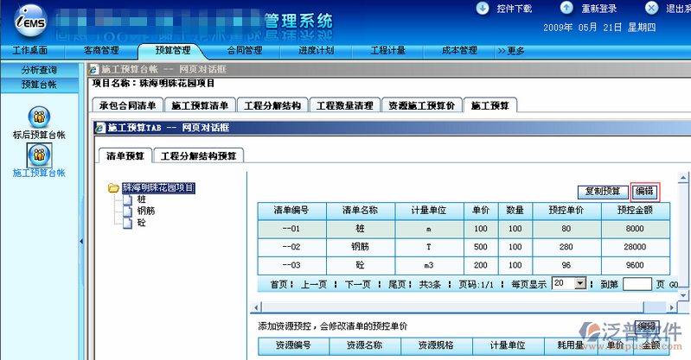Viewport: 691px width, 360px height.
Task: Click the red-outlined 编辑 button
Action: coord(644,191)
